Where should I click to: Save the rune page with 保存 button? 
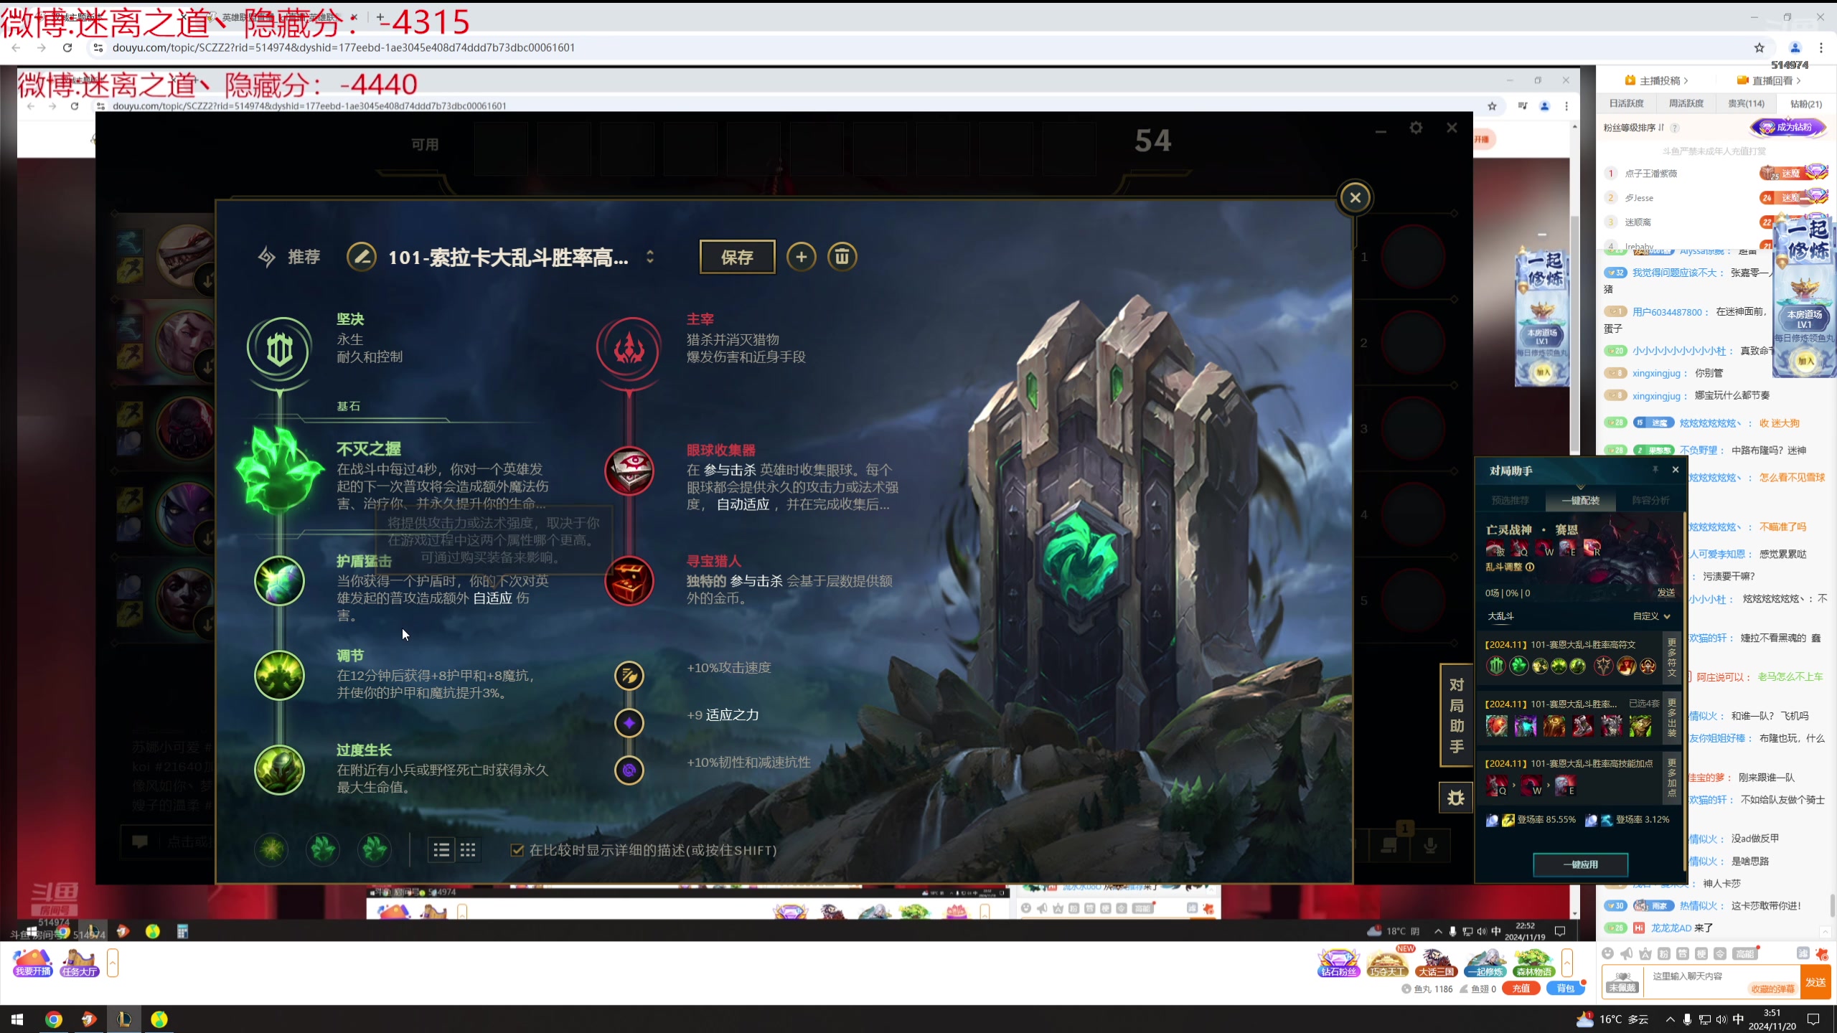click(737, 257)
